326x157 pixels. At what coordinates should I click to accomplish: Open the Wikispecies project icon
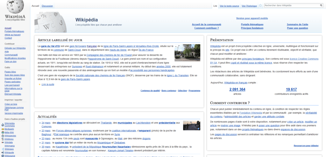[3, 136]
